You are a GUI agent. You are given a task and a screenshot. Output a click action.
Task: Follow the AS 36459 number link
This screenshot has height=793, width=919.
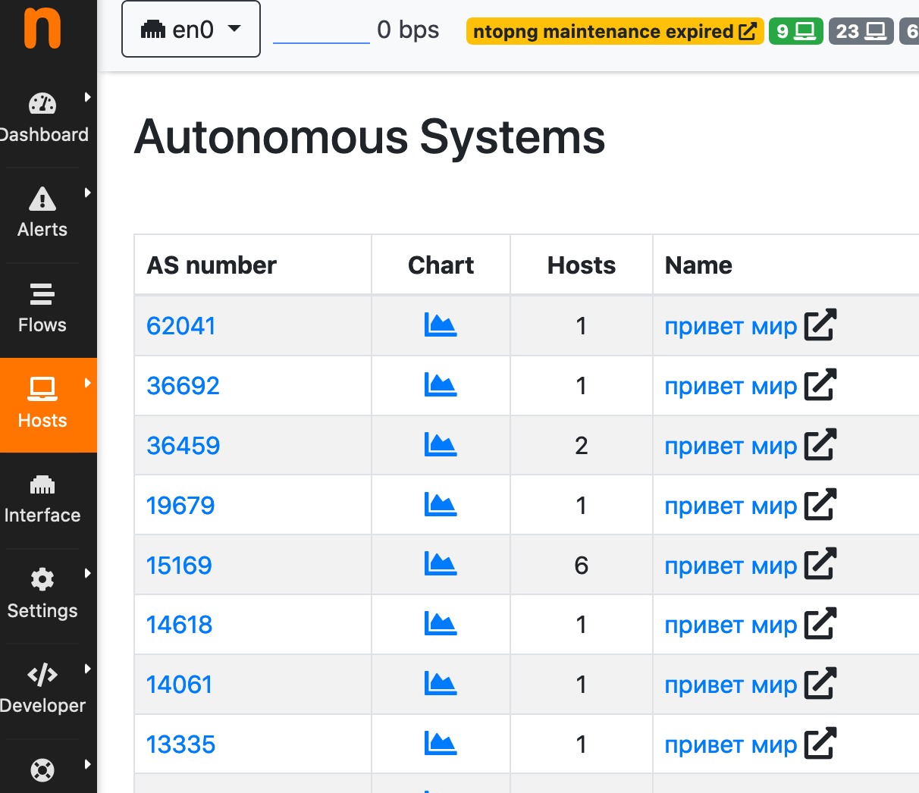tap(183, 446)
